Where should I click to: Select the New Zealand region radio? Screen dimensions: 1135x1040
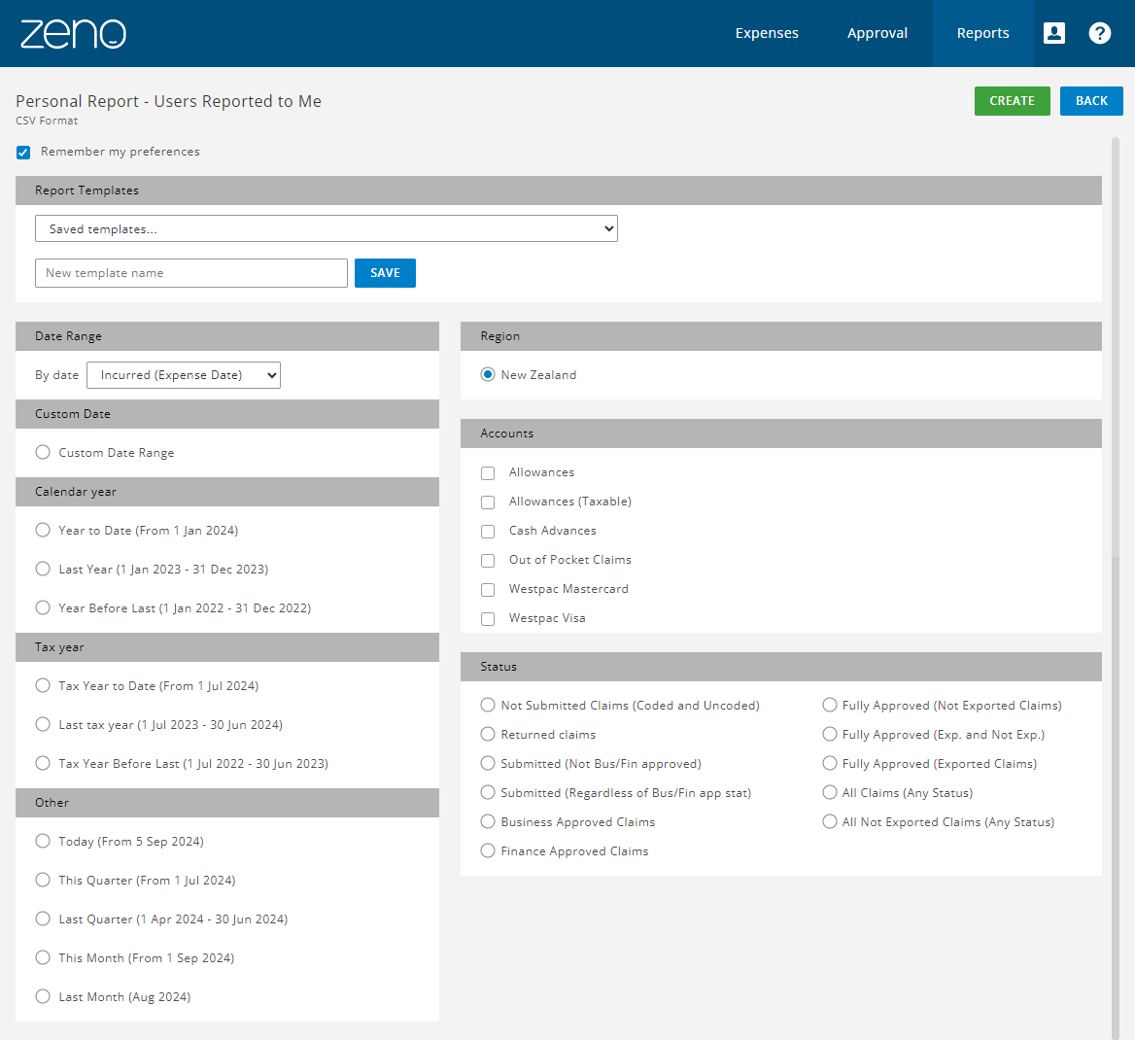(x=488, y=374)
